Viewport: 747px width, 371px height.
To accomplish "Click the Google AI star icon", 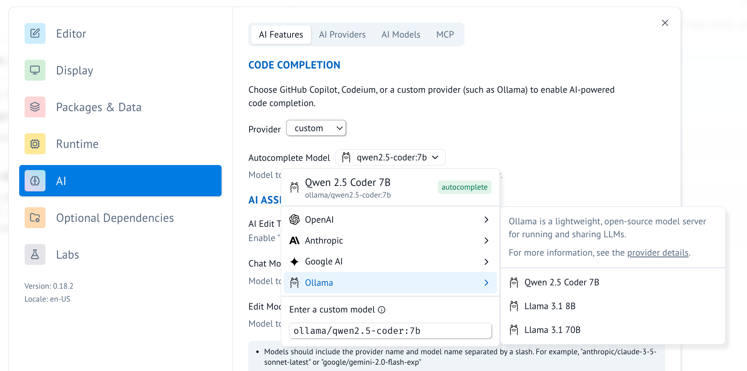I will pos(295,262).
